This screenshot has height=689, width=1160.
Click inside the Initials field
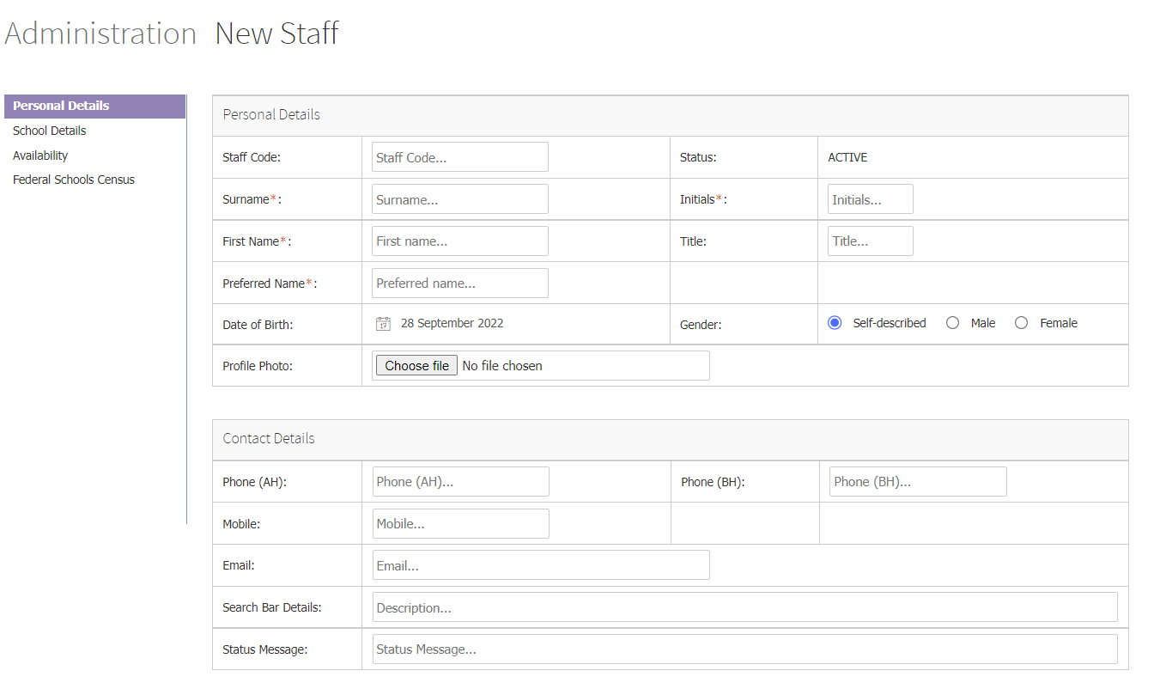click(x=870, y=198)
